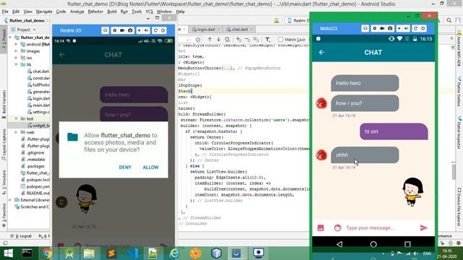Send message with MotoG3 send arrow
The width and height of the screenshot is (463, 260).
(424, 227)
